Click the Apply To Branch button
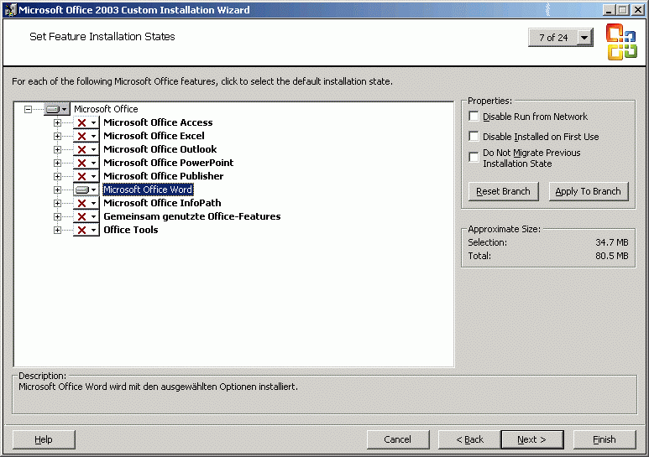Viewport: 649px width, 457px height. 589,191
